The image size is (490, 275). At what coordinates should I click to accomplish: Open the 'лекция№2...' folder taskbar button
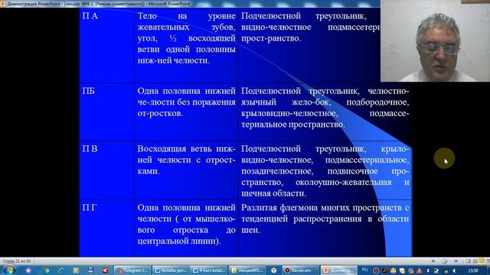pyautogui.click(x=247, y=270)
